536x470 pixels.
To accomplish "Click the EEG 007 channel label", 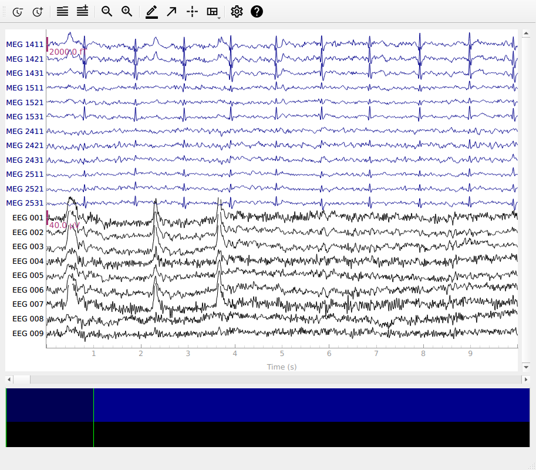I will (x=28, y=304).
